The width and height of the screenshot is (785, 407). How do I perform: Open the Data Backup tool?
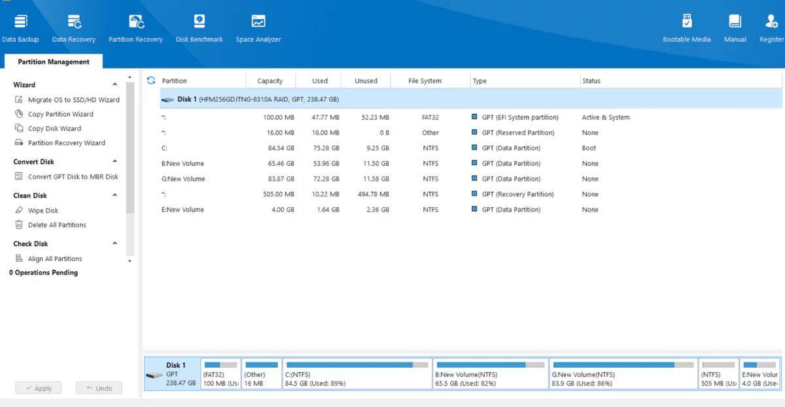(x=20, y=26)
